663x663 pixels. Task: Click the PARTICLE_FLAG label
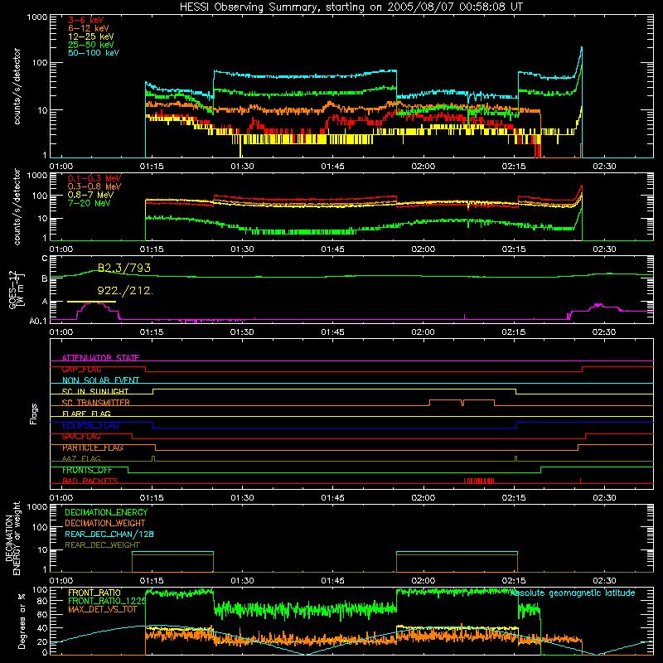(x=93, y=448)
